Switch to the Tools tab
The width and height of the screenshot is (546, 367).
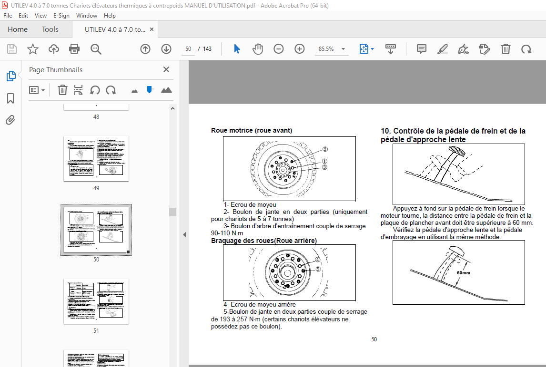tap(50, 29)
